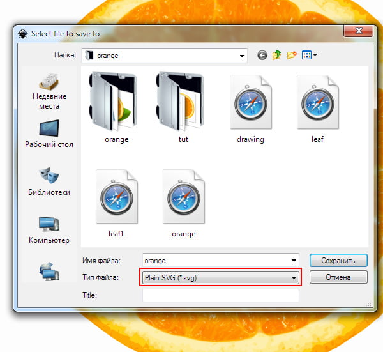Go up one folder level
The width and height of the screenshot is (383, 352).
pyautogui.click(x=277, y=55)
